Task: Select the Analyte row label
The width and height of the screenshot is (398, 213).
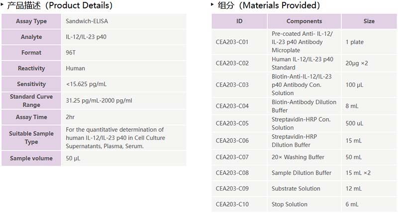Action: coord(31,37)
